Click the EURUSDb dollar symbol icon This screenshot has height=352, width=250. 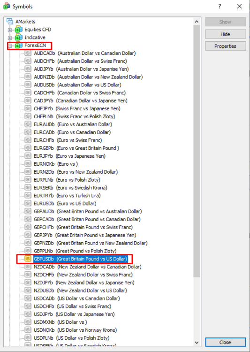(28, 203)
